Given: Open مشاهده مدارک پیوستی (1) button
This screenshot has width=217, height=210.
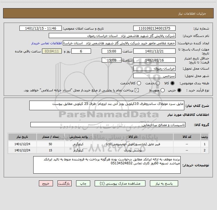Looking at the screenshot, I should (x=120, y=184).
